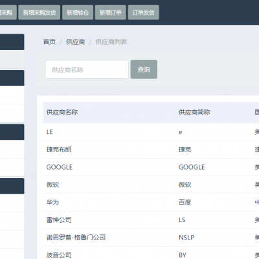
Task: Focus the 供应商名称 search field
Action: click(x=87, y=69)
